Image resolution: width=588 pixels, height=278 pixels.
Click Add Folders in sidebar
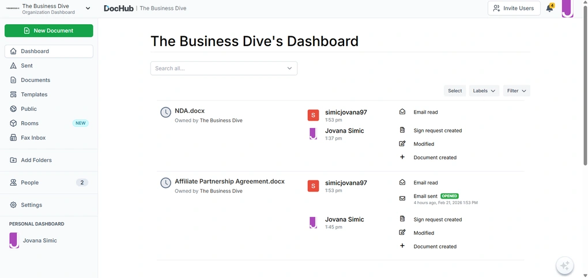click(49, 160)
